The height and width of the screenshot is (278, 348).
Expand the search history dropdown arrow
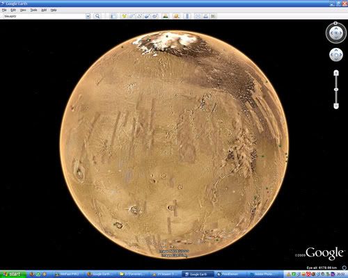(x=88, y=16)
